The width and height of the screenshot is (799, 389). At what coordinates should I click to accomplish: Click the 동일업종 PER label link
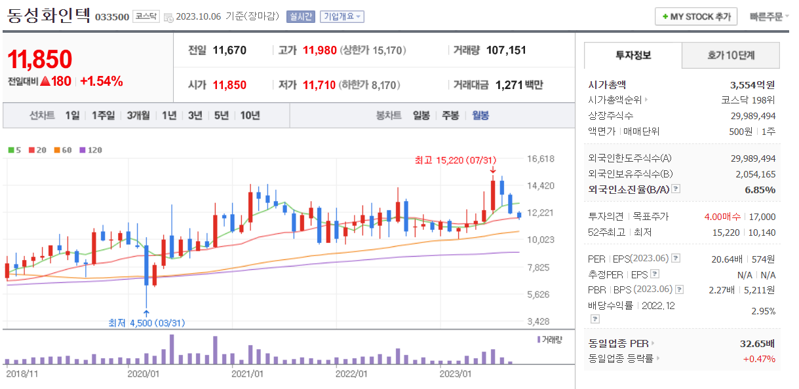[x=619, y=343]
